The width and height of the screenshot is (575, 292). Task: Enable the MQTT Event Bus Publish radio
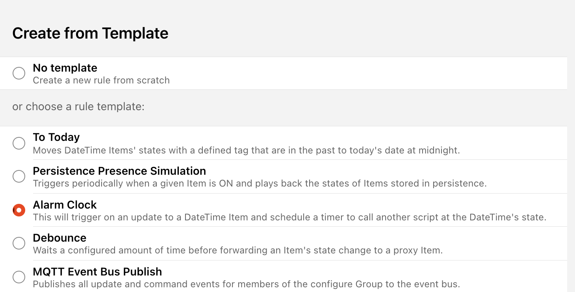click(19, 277)
